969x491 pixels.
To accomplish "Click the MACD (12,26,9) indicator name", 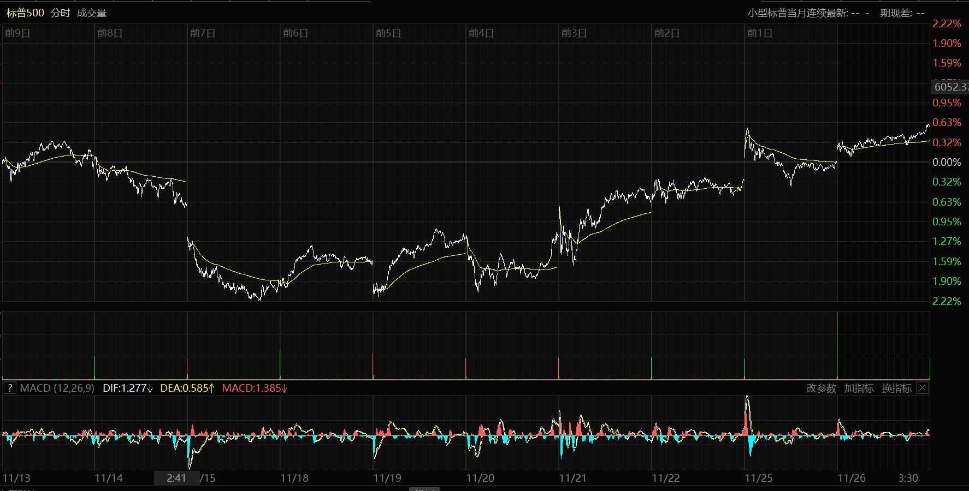I will tap(57, 388).
